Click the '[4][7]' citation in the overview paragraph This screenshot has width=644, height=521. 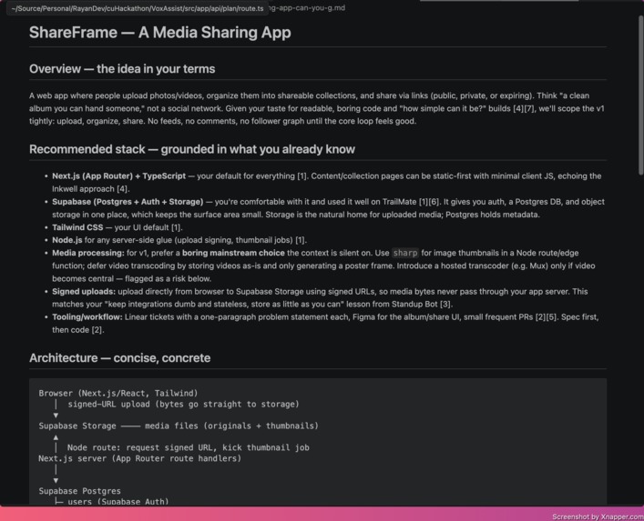pos(524,108)
